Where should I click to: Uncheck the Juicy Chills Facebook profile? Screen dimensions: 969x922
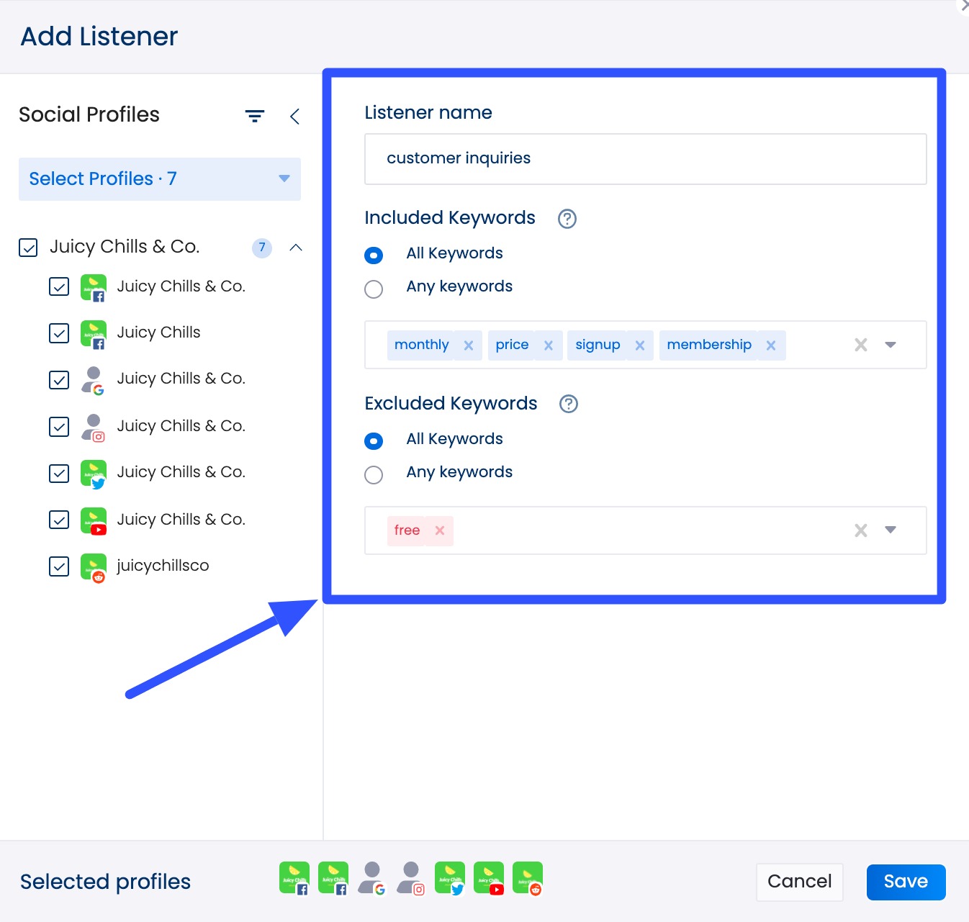pyautogui.click(x=59, y=333)
